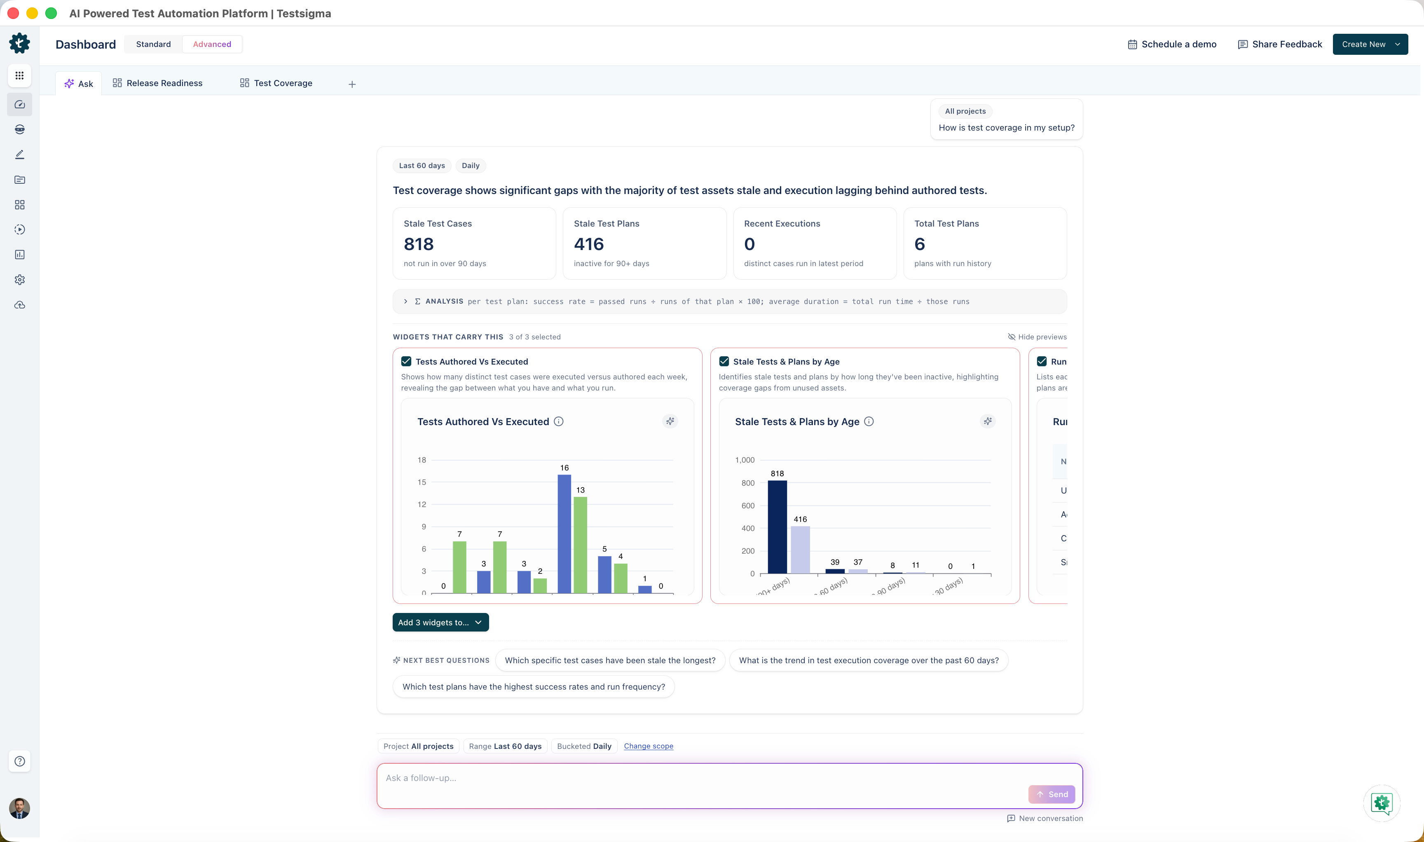Open the Test Coverage tab
This screenshot has height=842, width=1424.
click(276, 83)
